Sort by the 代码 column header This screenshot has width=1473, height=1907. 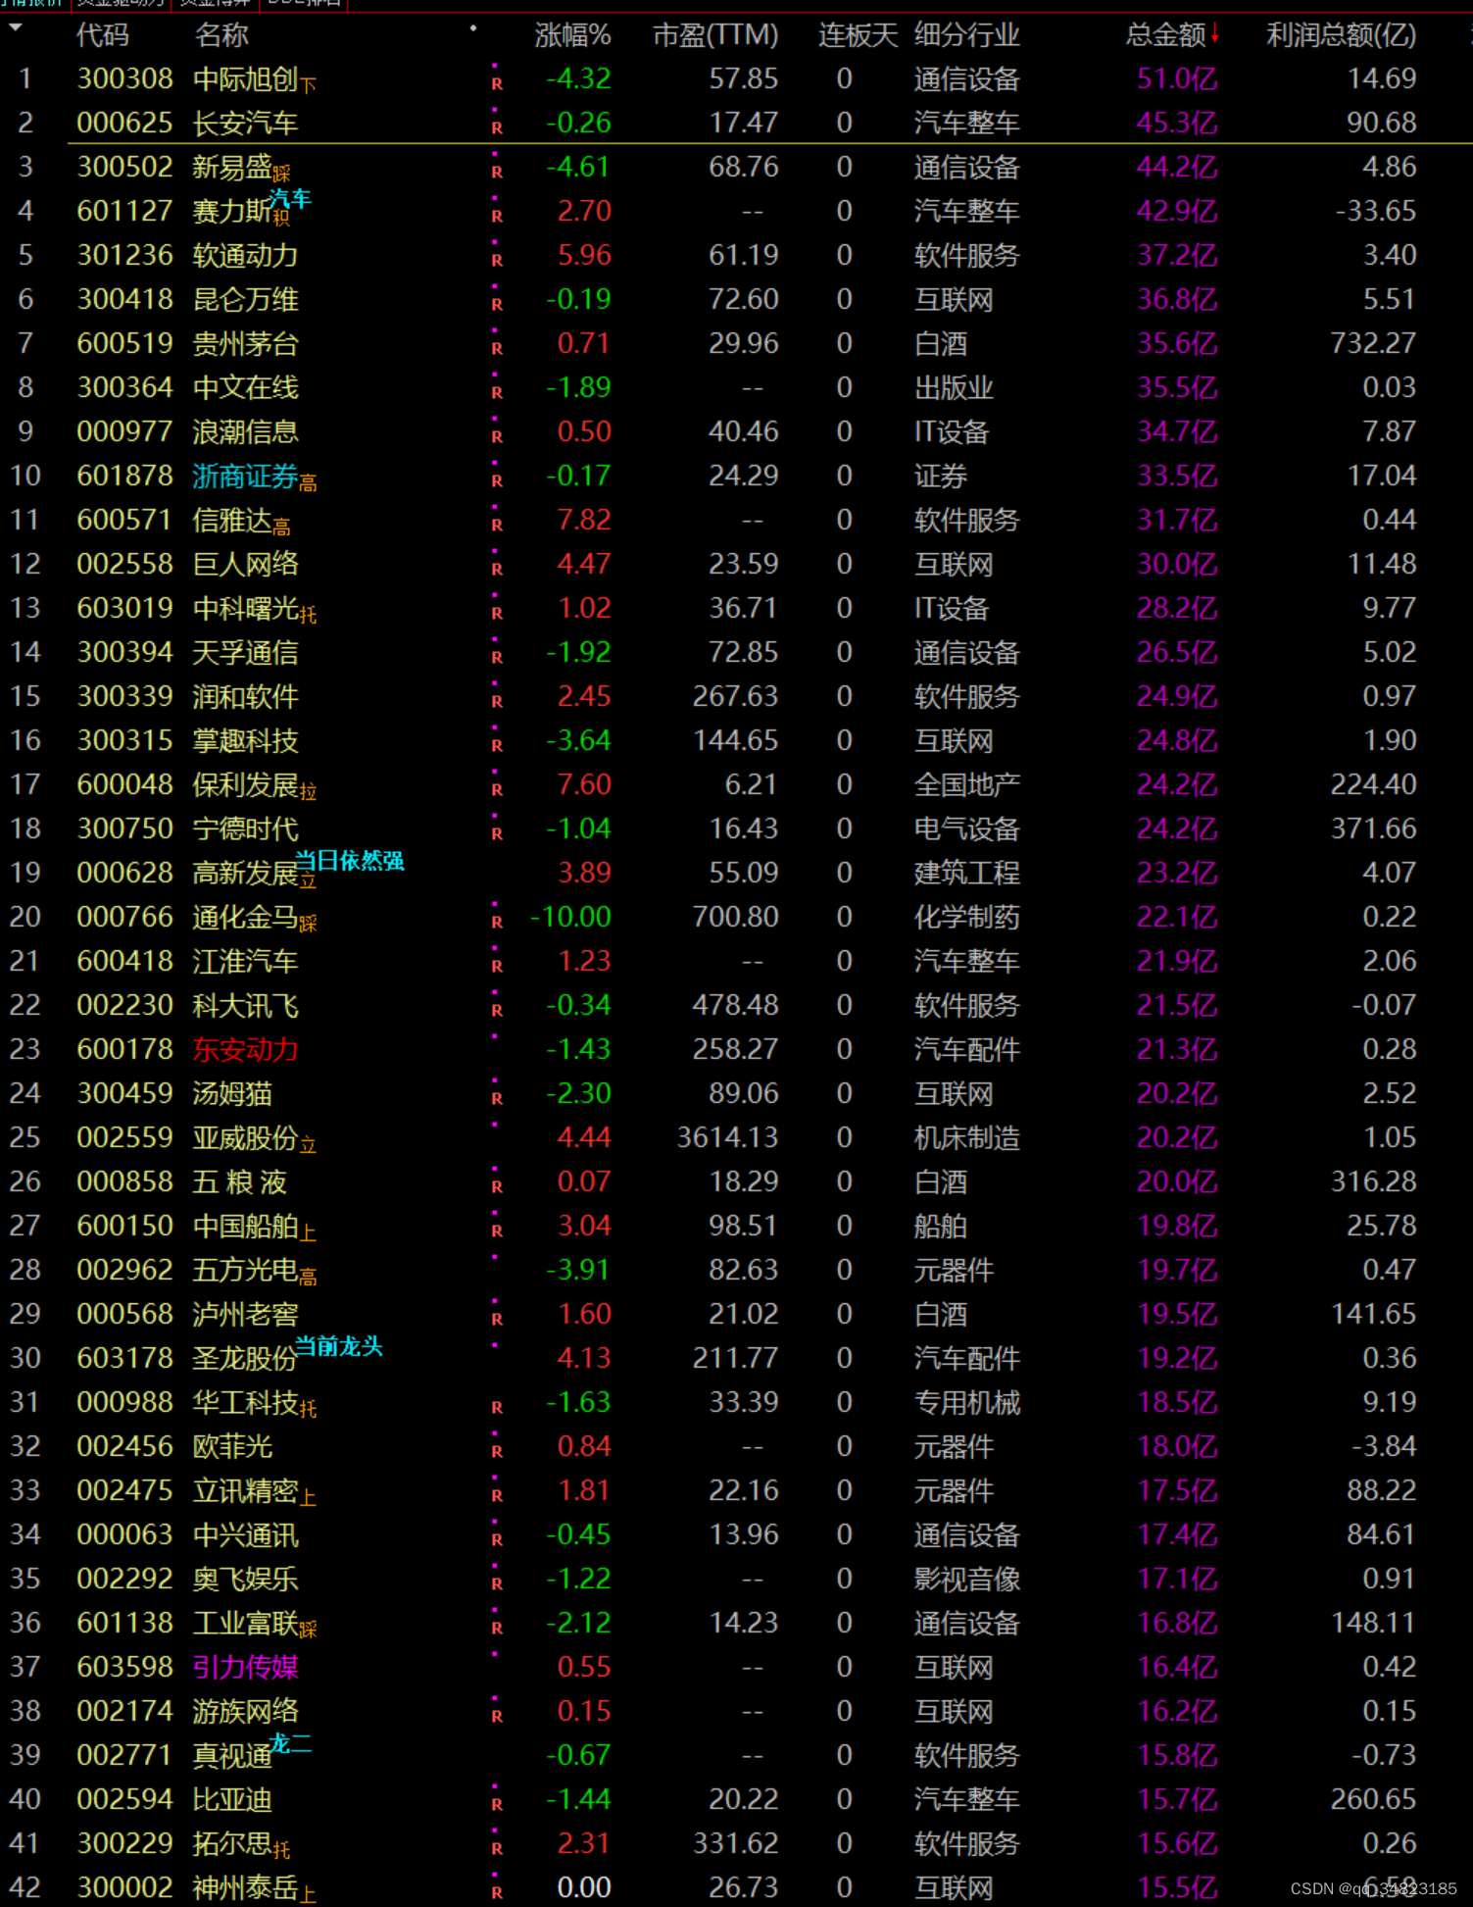point(103,35)
